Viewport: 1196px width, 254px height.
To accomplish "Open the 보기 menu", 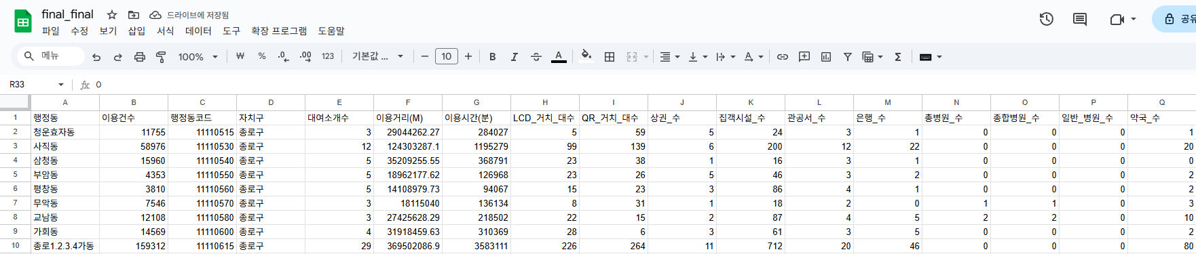I will coord(108,31).
